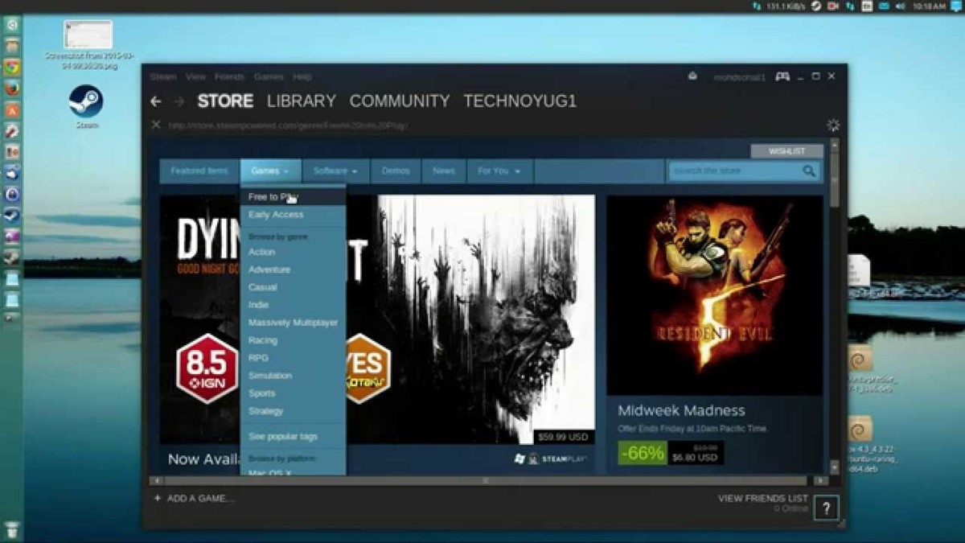Click ADD A GAME...
Image resolution: width=965 pixels, height=543 pixels.
click(200, 499)
